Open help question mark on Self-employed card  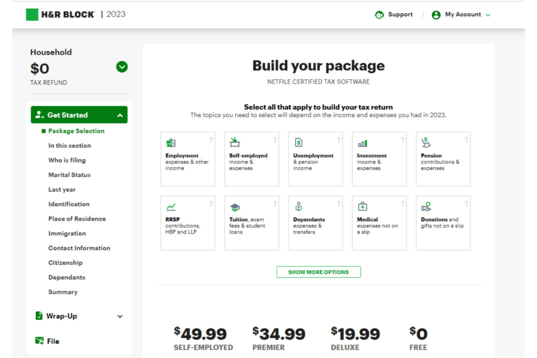[x=275, y=140]
